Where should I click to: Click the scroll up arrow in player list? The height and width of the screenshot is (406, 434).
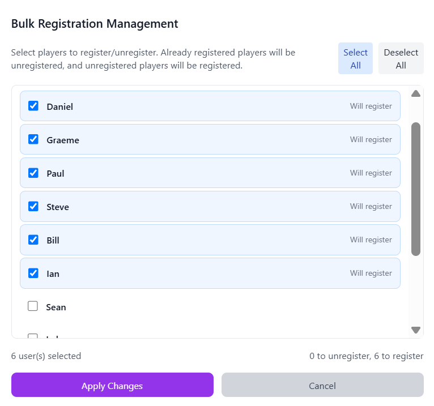(415, 93)
